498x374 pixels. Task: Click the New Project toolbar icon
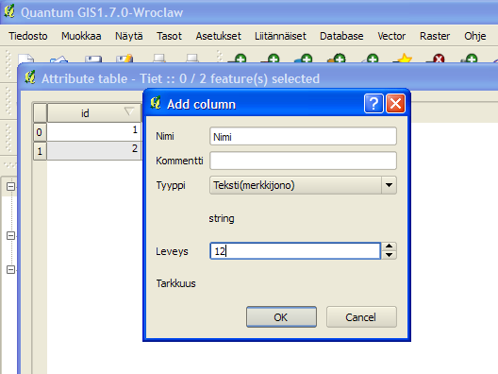[26, 59]
